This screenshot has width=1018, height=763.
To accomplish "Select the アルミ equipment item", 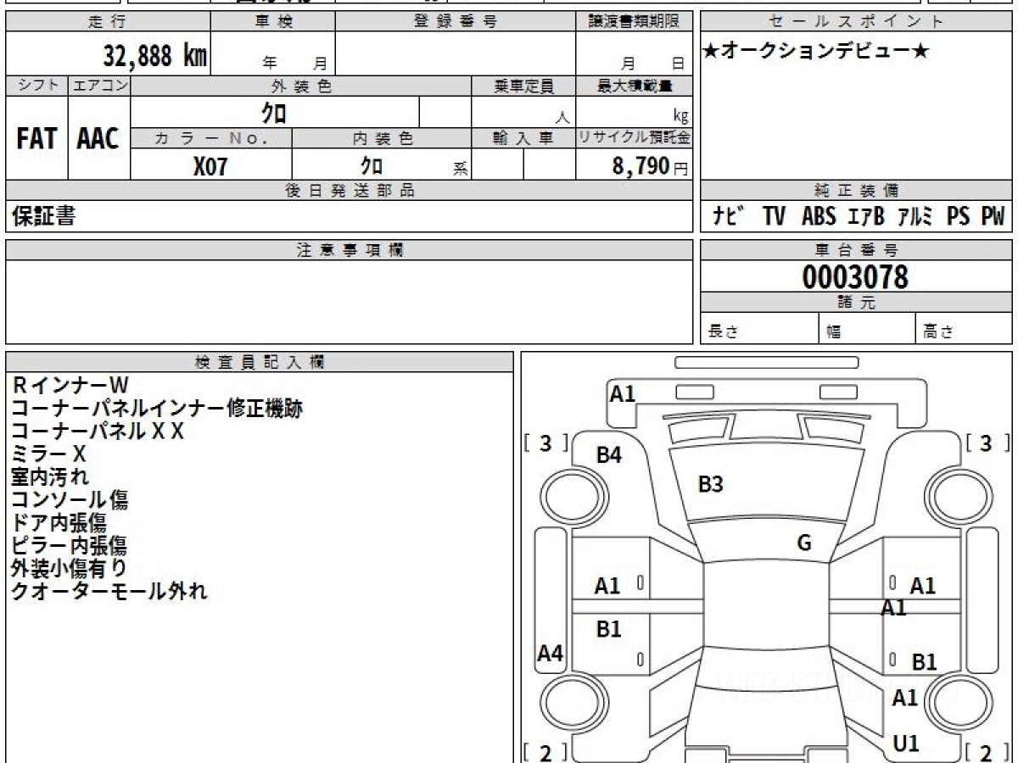I will (915, 217).
